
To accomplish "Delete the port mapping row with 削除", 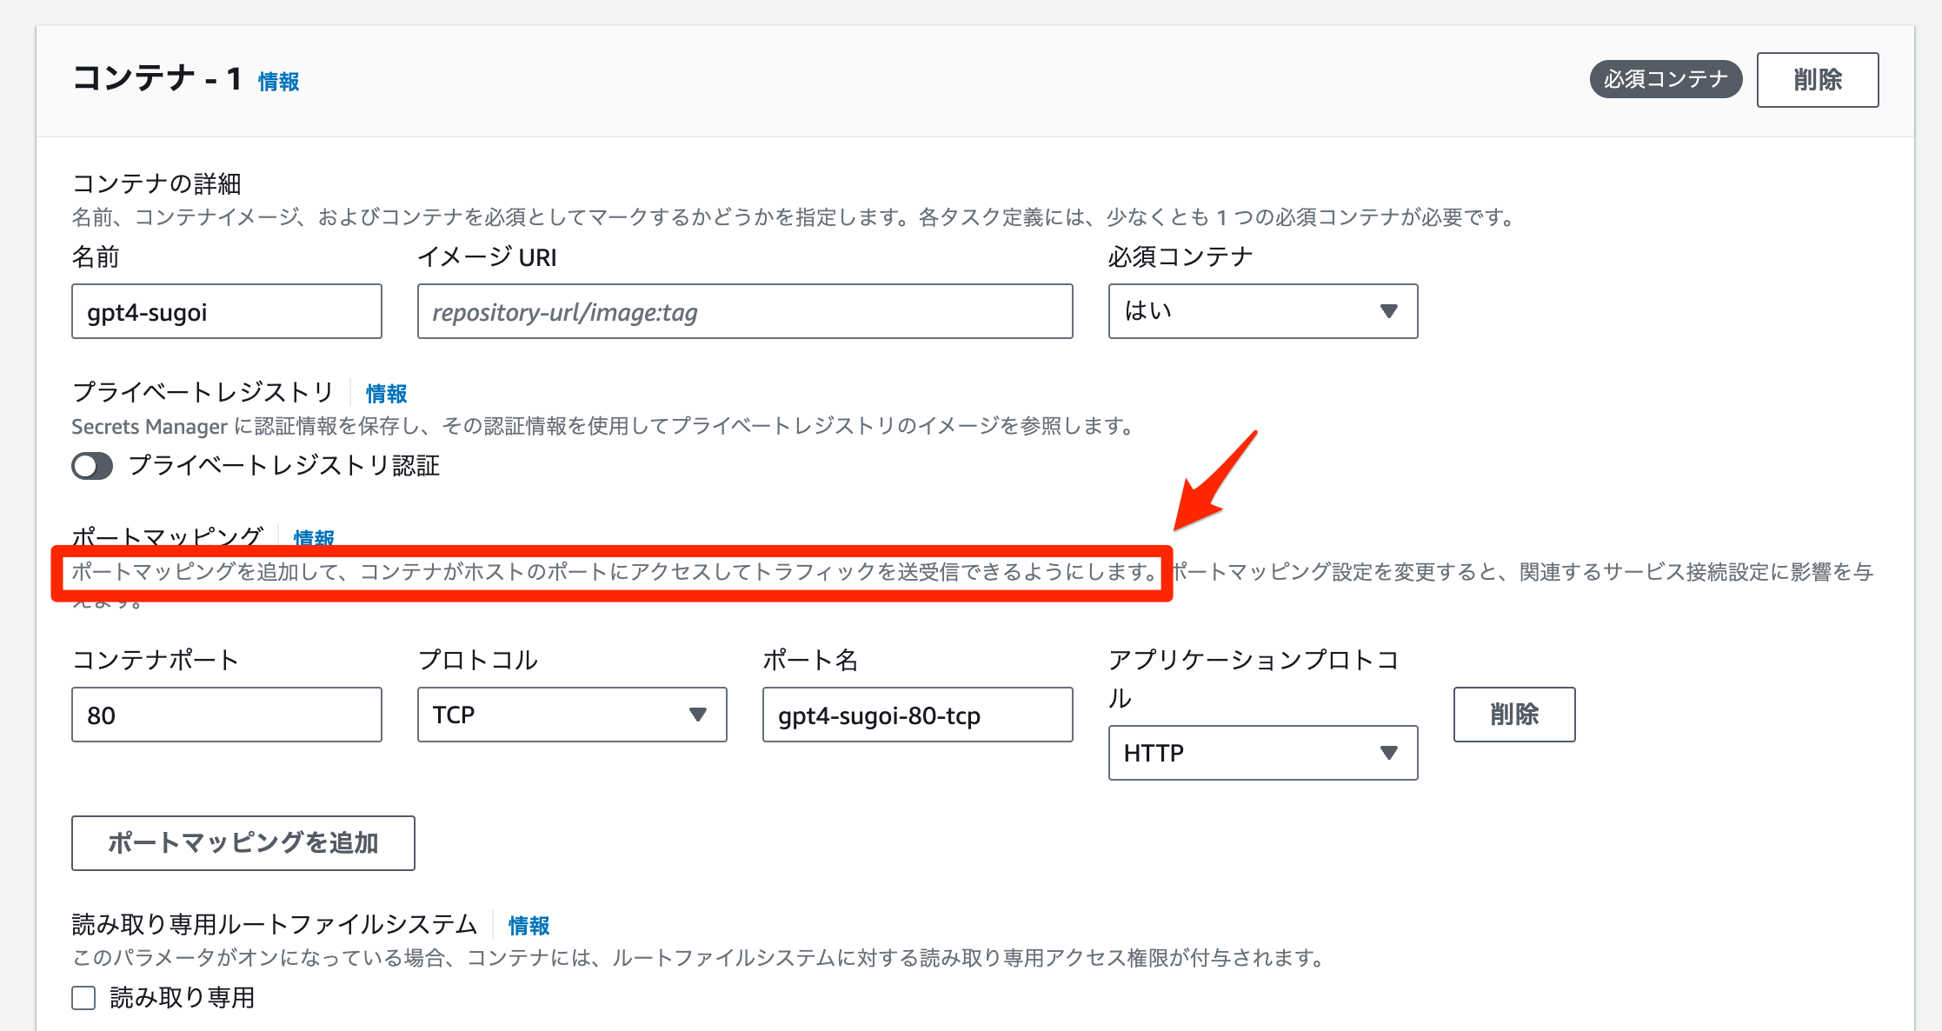I will 1513,715.
